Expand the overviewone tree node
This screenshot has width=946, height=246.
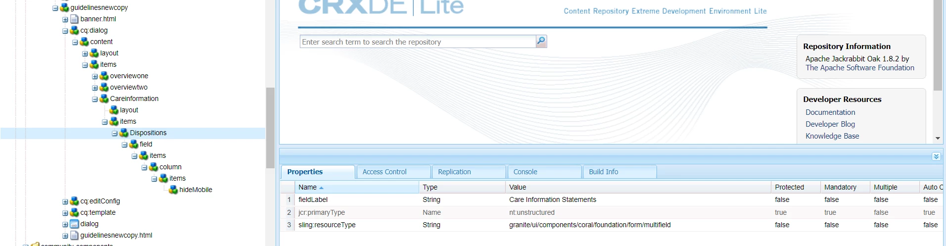click(95, 76)
